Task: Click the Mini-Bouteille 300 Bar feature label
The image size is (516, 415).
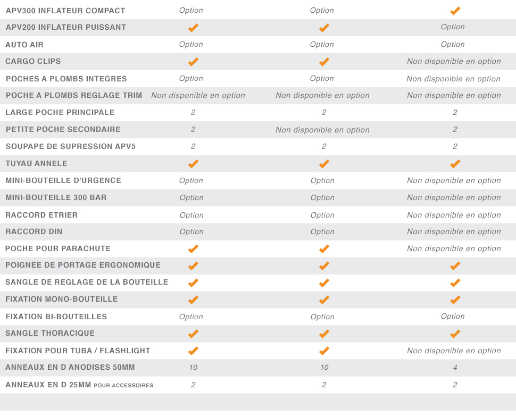Action: [x=56, y=197]
